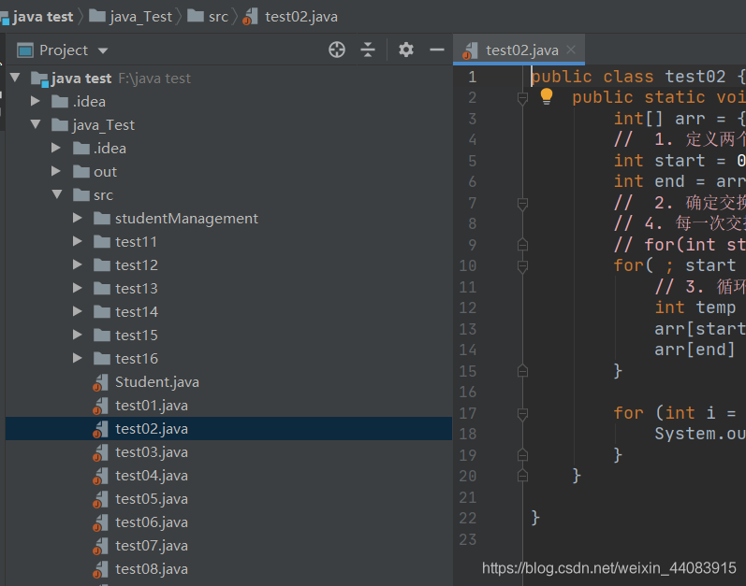The width and height of the screenshot is (746, 586).
Task: Open Project panel settings gear
Action: click(x=406, y=50)
